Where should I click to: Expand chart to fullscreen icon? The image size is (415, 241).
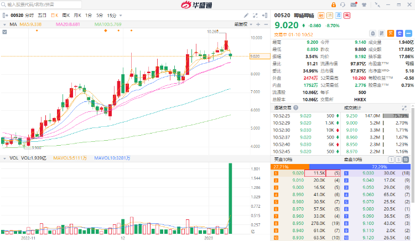click(x=255, y=16)
